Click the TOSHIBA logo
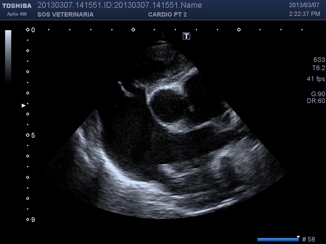 pos(17,6)
